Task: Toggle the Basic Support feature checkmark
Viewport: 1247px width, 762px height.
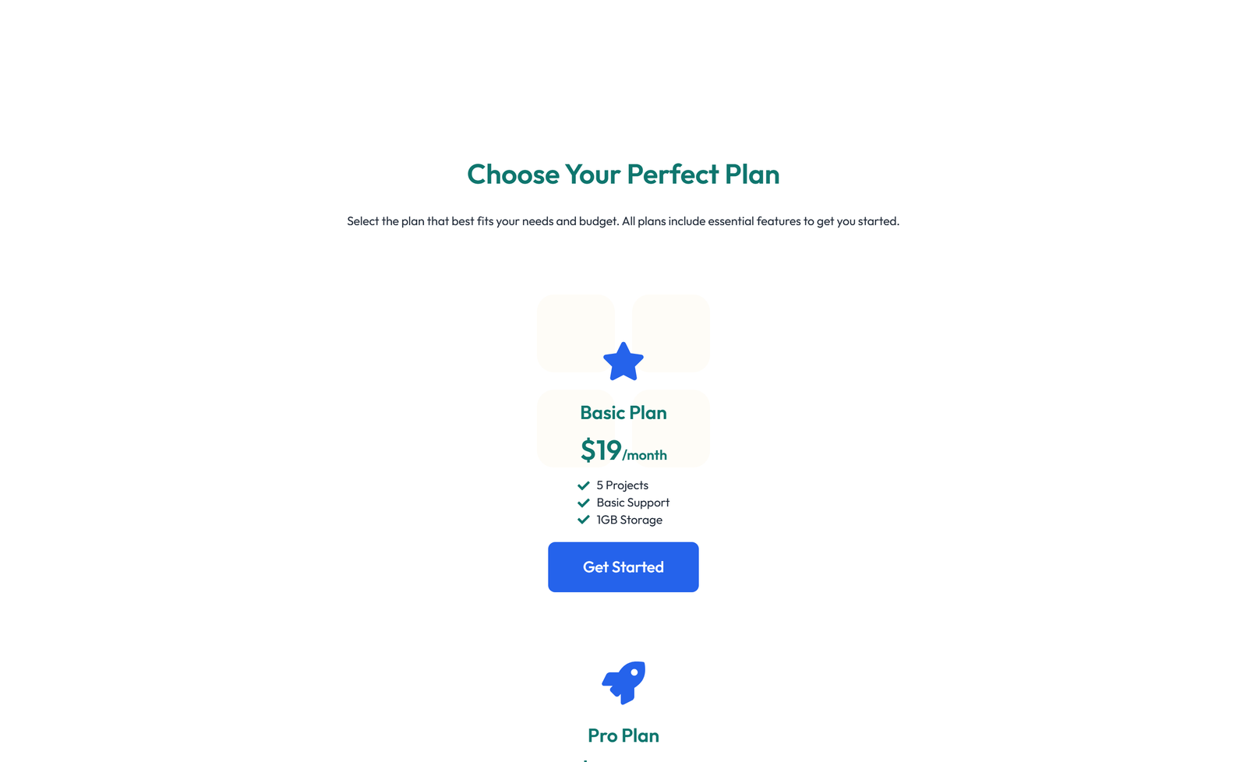Action: pos(583,503)
